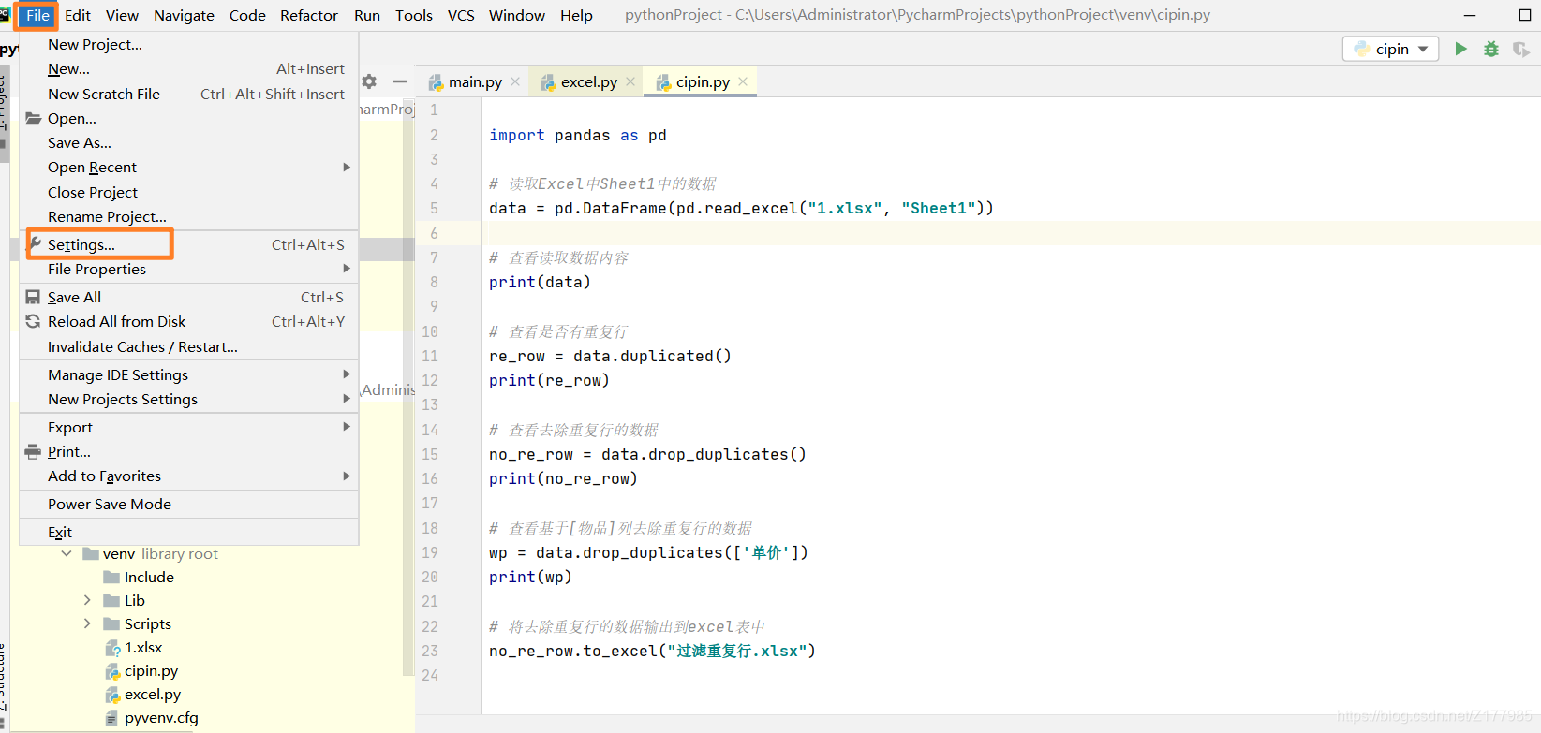Open the Window menu
This screenshot has height=733, width=1541.
pyautogui.click(x=517, y=15)
